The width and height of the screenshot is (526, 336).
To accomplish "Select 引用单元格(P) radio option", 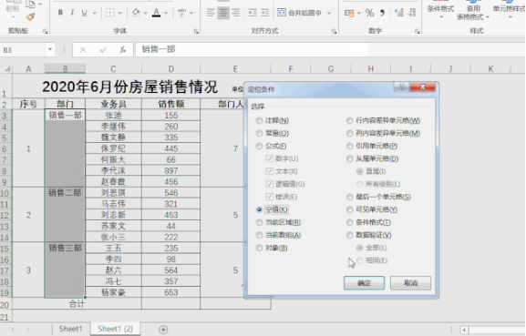I will (x=372, y=146).
